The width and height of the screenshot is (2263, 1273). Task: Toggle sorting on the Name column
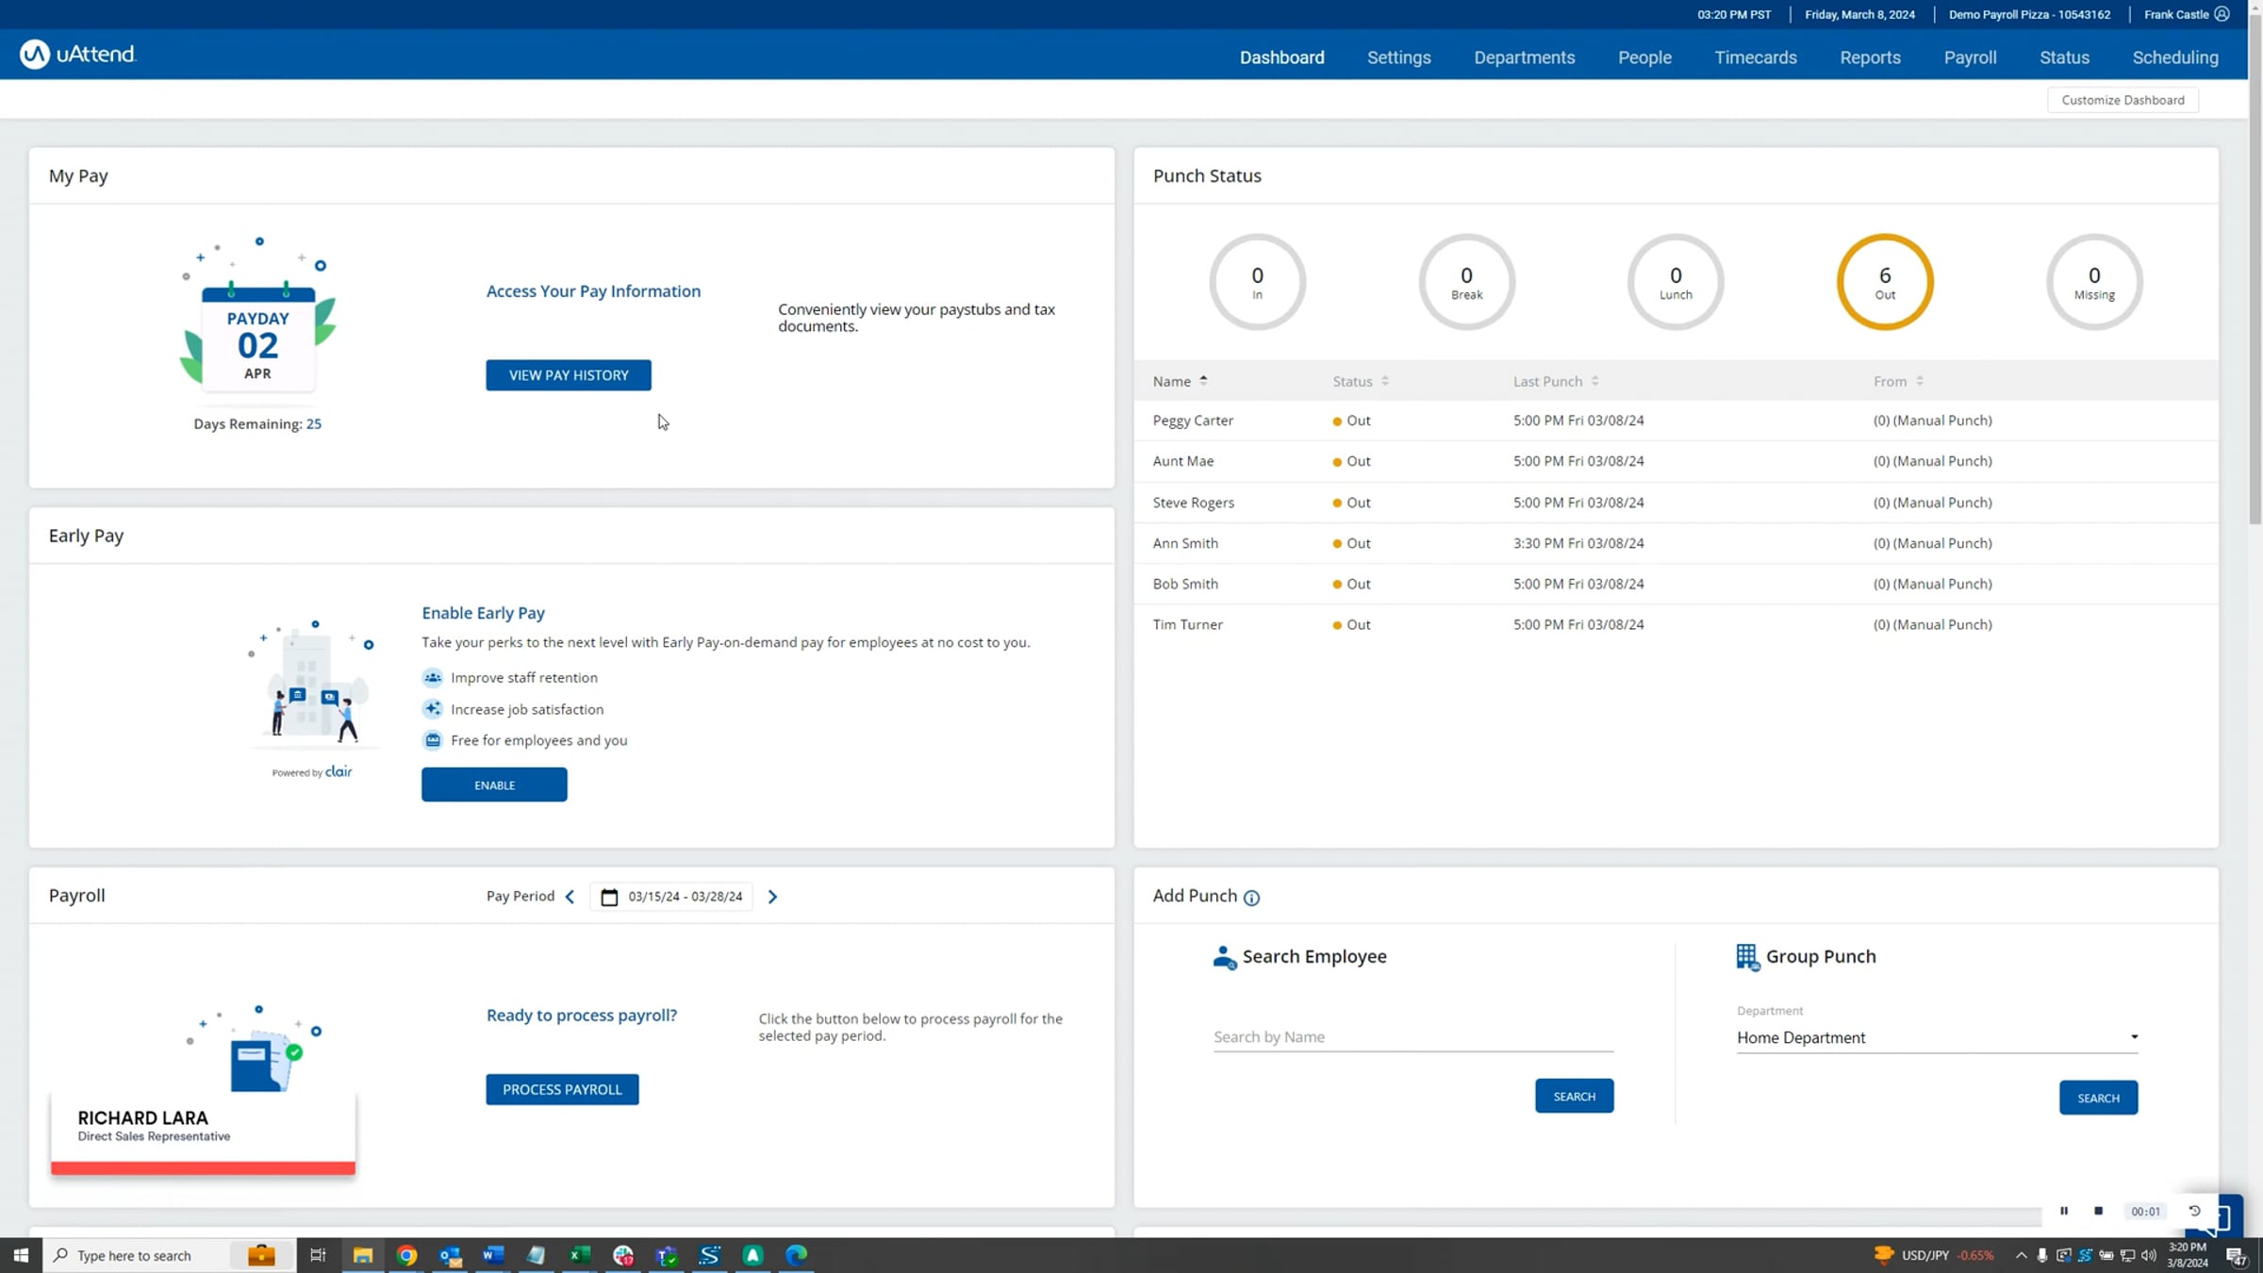(1204, 380)
